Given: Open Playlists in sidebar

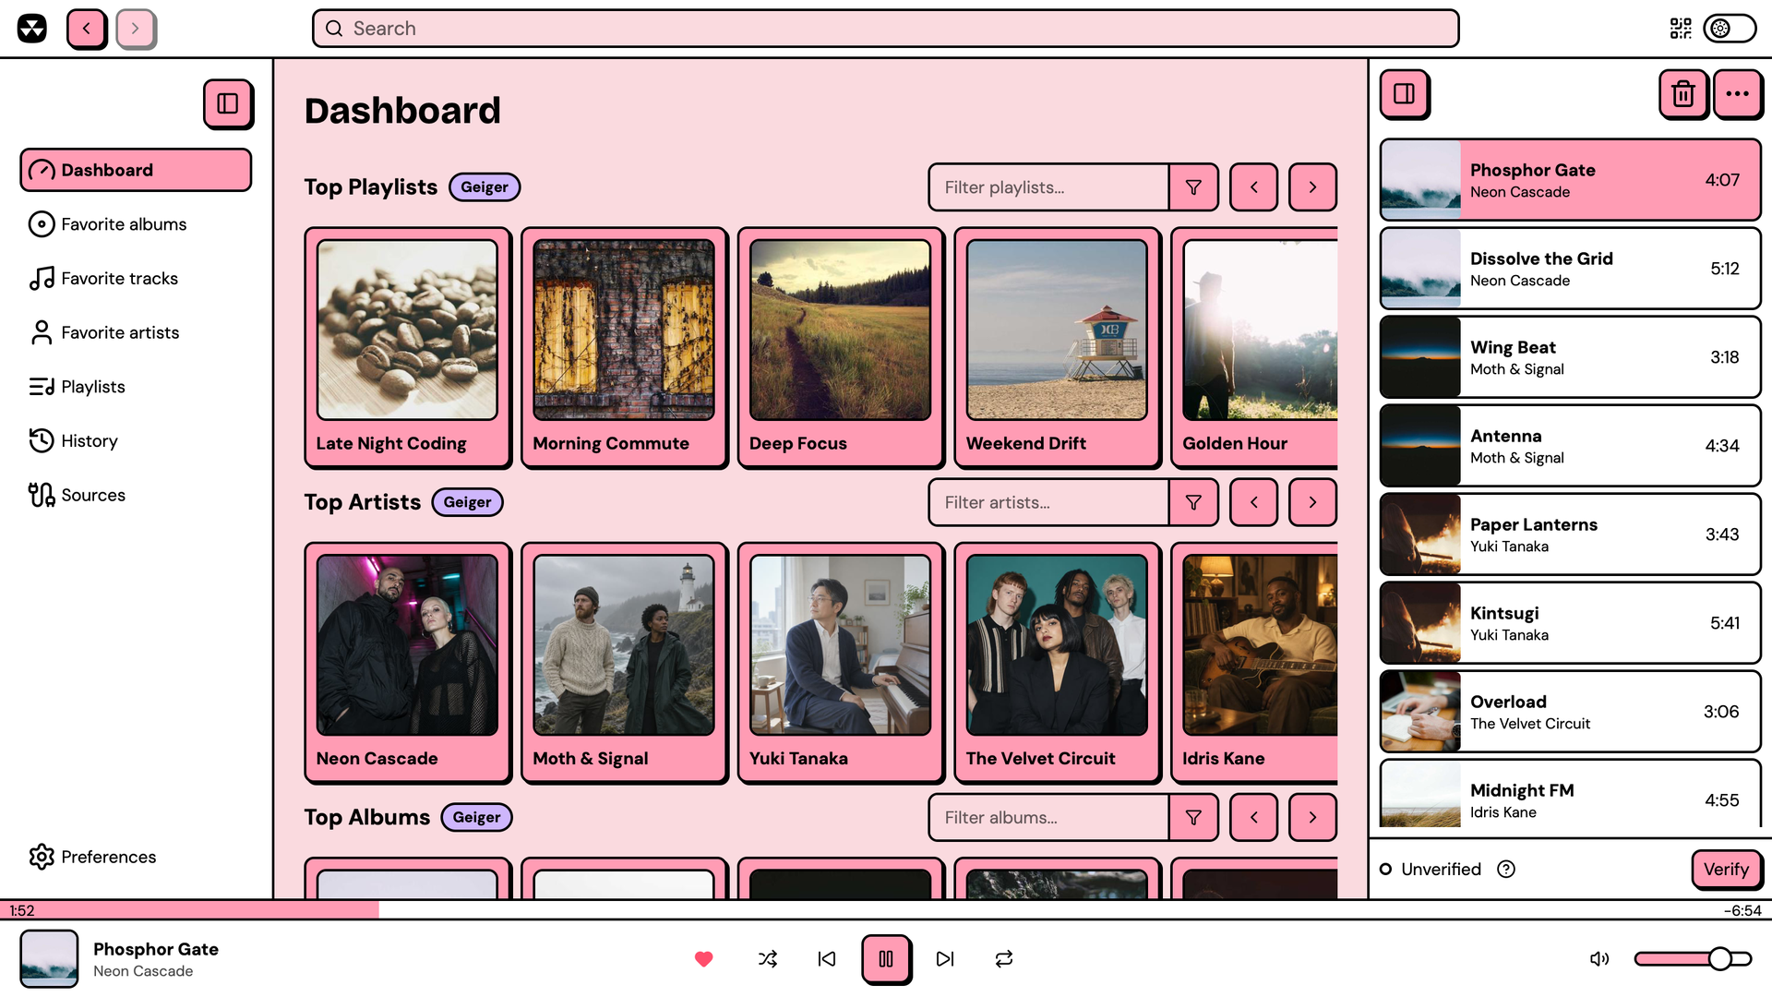Looking at the screenshot, I should [136, 387].
